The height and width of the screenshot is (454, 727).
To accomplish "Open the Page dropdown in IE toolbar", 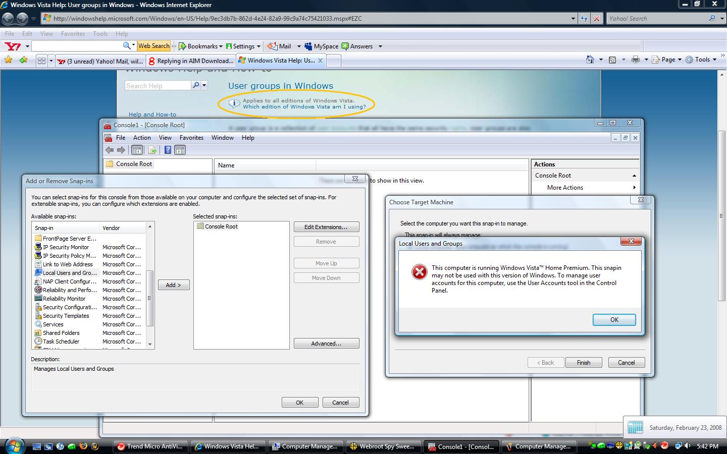I will (666, 60).
